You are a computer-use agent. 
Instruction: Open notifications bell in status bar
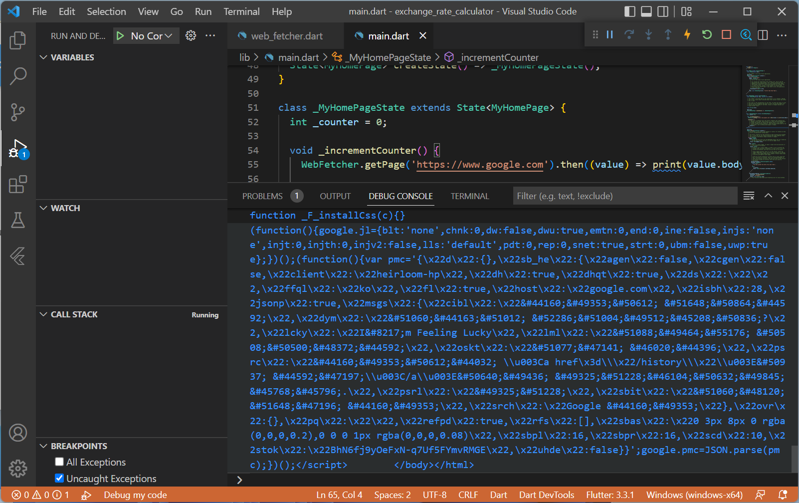click(x=783, y=495)
